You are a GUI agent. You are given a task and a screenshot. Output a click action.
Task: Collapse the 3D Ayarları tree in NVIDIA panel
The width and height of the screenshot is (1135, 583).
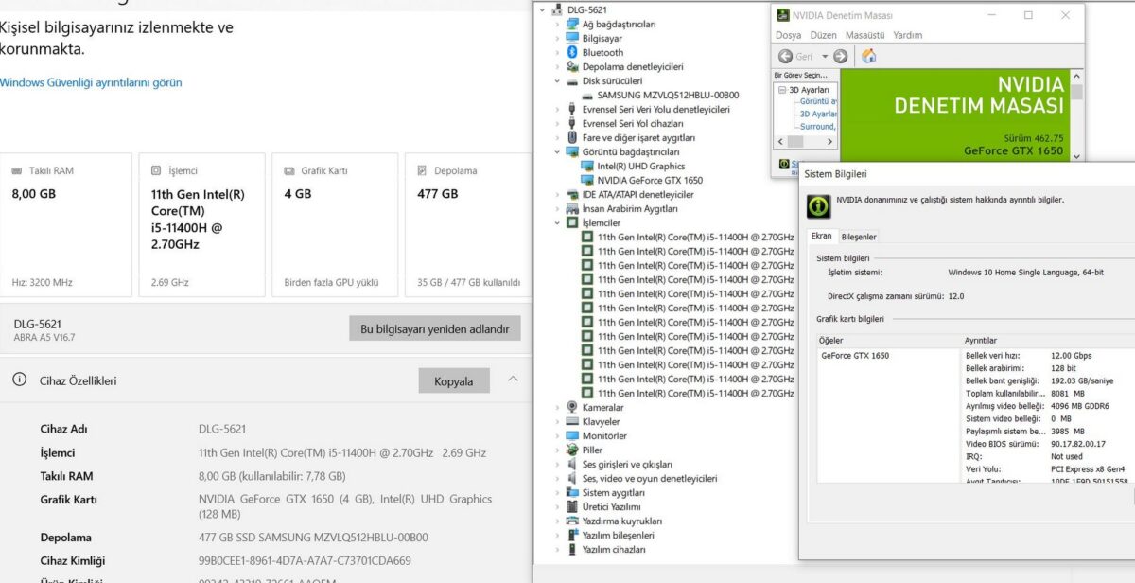[x=782, y=90]
